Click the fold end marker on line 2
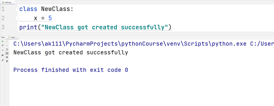Image resolution: width=274 pixels, height=106 pixels. click(17, 18)
